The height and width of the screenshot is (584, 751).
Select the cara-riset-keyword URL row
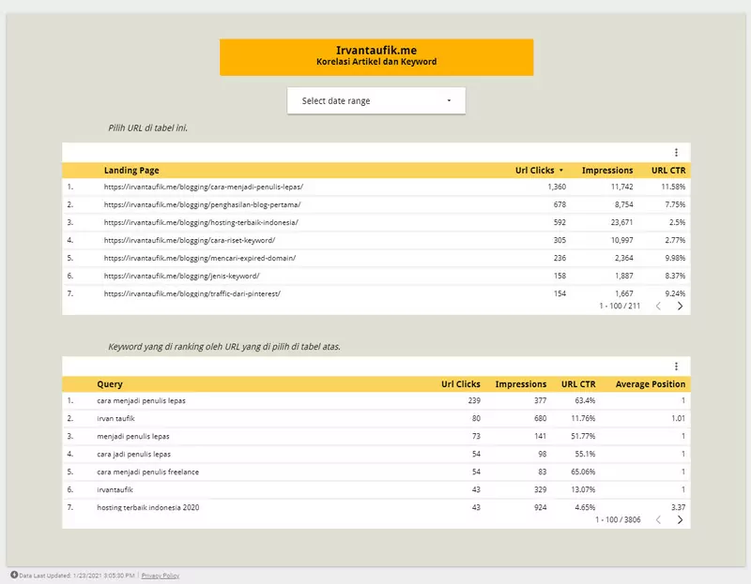376,240
